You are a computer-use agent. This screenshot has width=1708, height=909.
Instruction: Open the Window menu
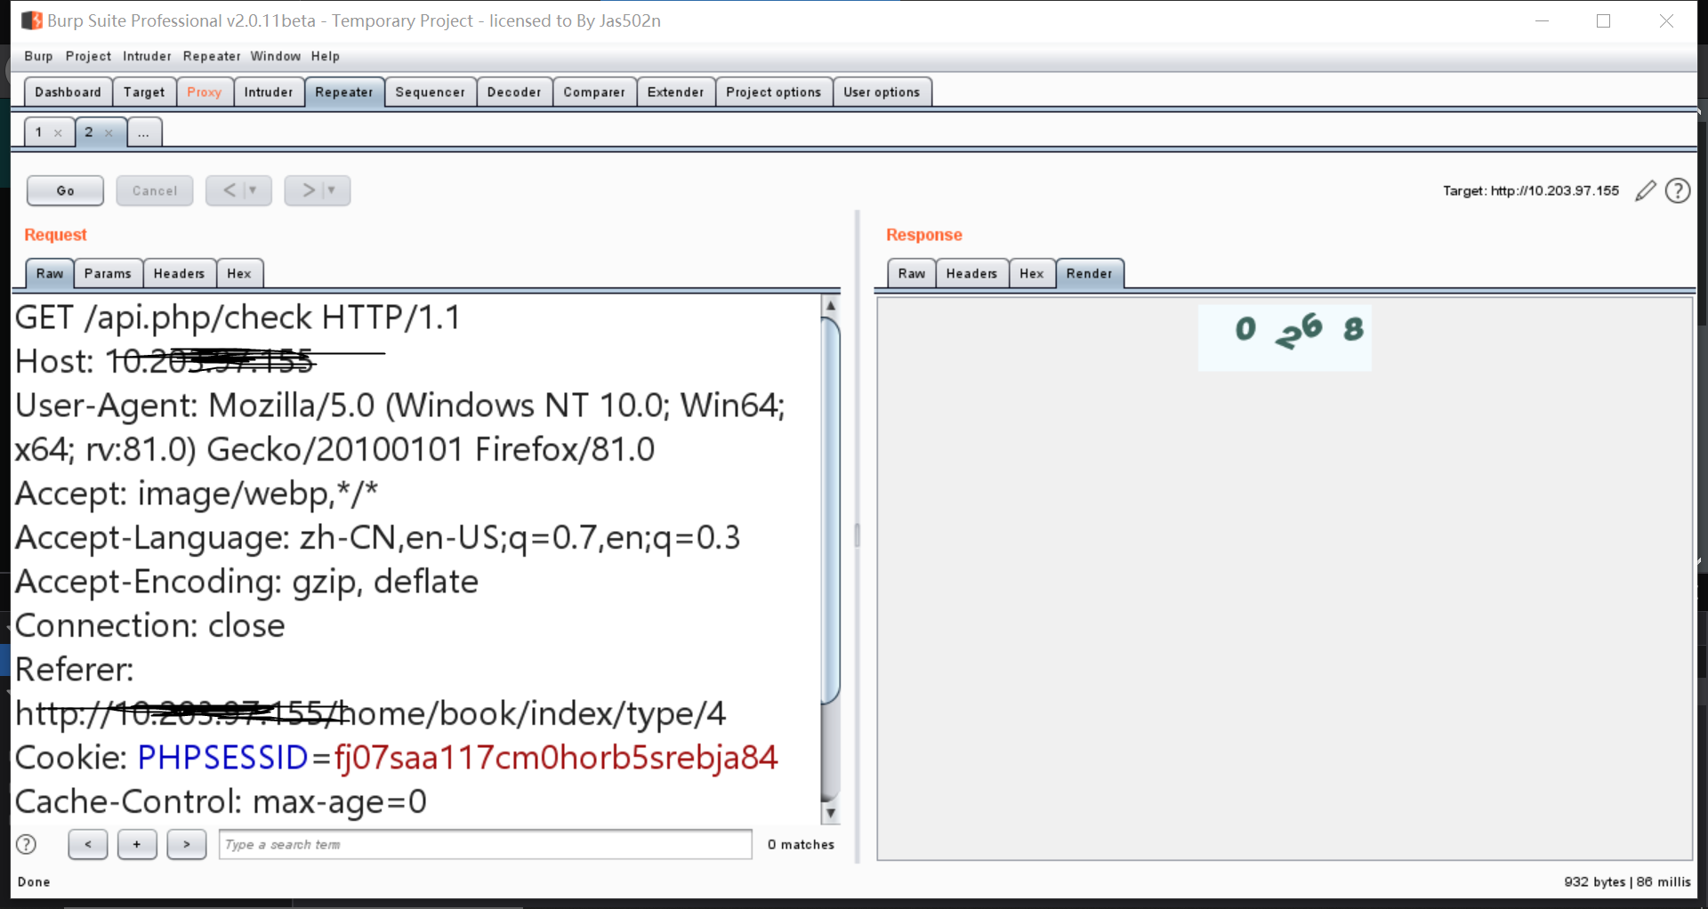(276, 56)
